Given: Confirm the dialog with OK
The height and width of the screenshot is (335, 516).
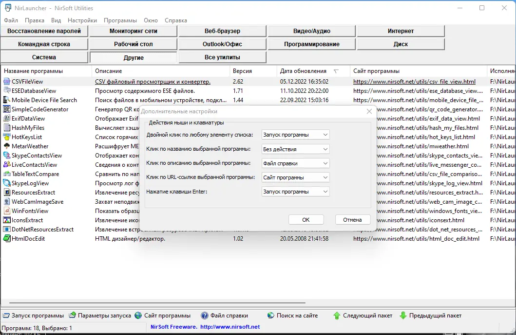Looking at the screenshot, I should (x=306, y=220).
